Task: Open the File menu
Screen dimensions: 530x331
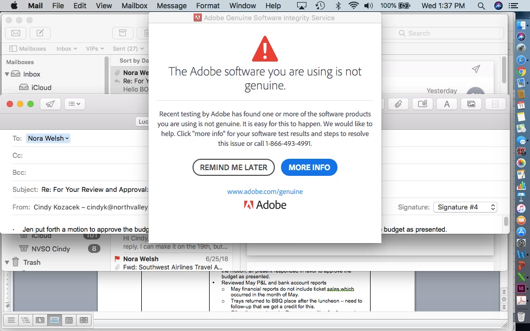Action: pos(58,5)
